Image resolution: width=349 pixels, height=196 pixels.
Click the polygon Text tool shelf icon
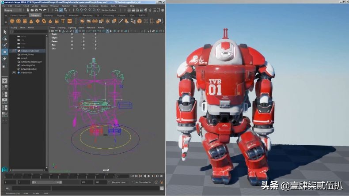[63, 21]
